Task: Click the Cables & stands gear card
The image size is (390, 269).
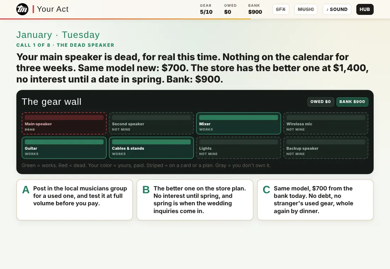Action: (151, 148)
